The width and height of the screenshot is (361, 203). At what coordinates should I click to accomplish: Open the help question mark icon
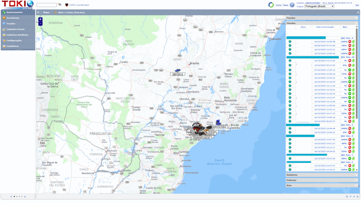click(x=292, y=5)
